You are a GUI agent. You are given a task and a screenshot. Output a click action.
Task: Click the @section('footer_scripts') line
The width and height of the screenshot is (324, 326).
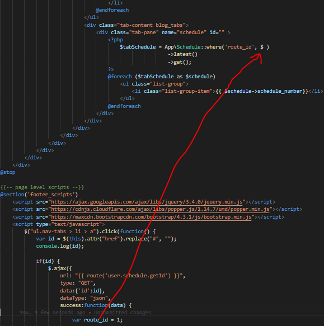tap(39, 195)
